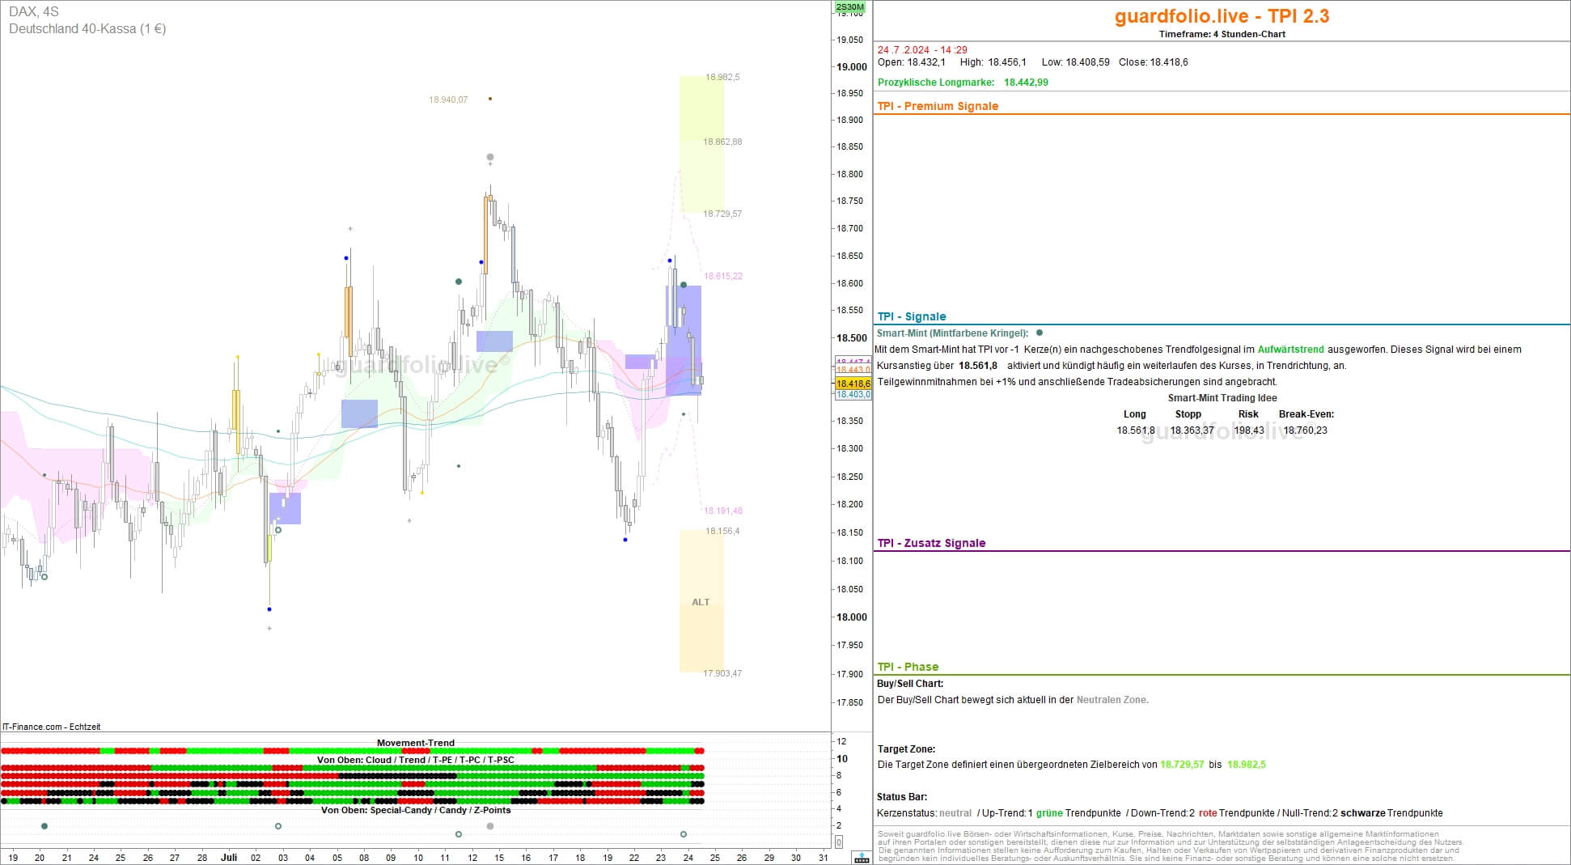Click the 18.940,07 marker label on chart
The image size is (1571, 865).
pos(448,100)
